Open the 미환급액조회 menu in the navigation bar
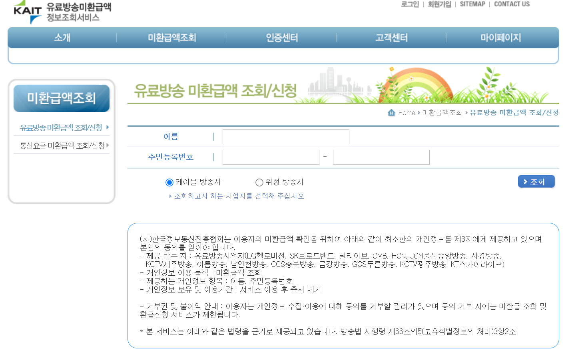 [172, 38]
